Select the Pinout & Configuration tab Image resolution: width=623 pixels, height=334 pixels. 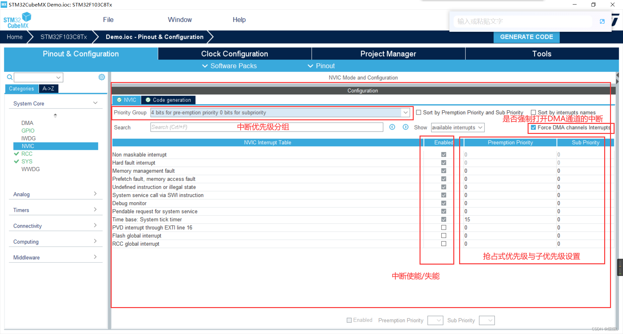(x=81, y=54)
